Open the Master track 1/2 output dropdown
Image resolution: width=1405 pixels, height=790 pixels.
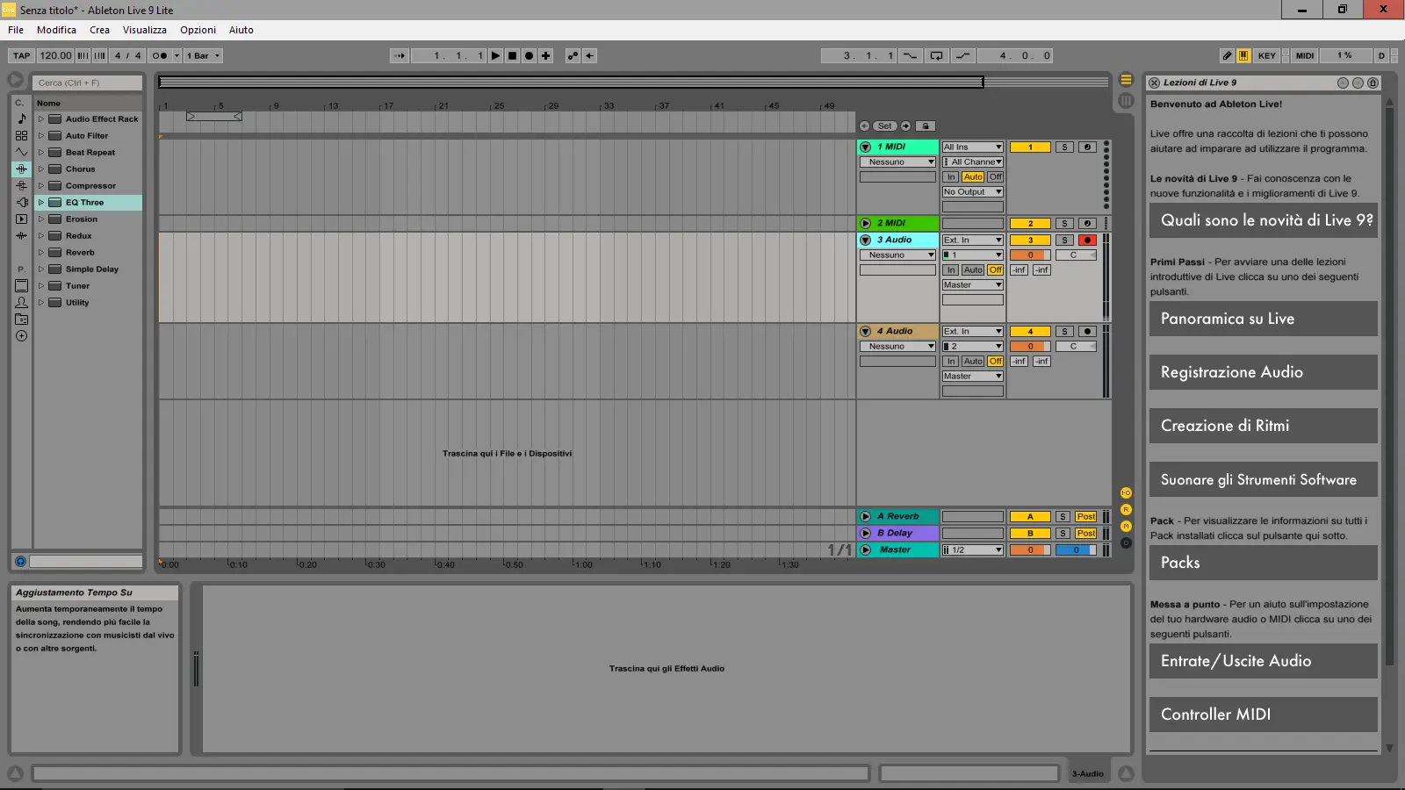[x=972, y=549]
